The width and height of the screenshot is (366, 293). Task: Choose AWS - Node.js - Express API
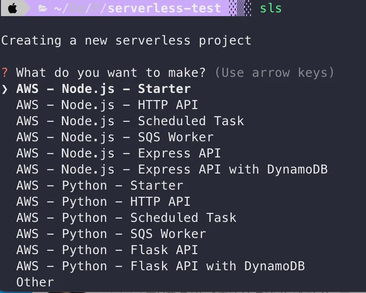tap(118, 153)
